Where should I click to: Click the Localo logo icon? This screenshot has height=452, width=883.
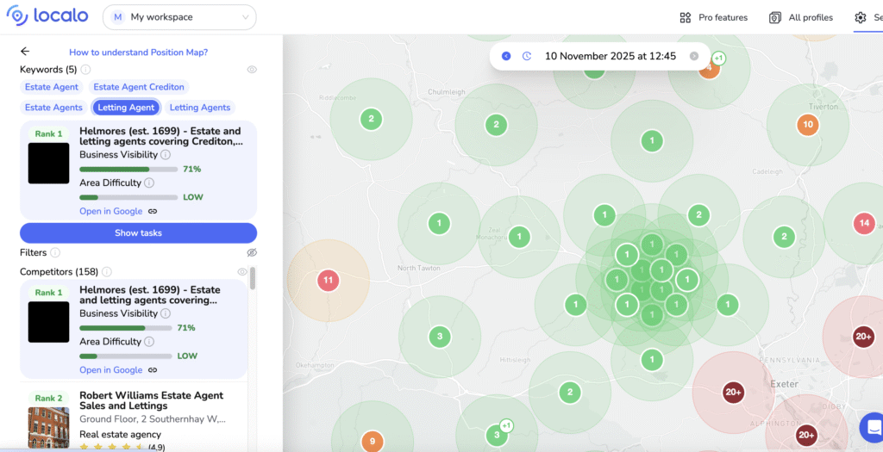point(17,17)
